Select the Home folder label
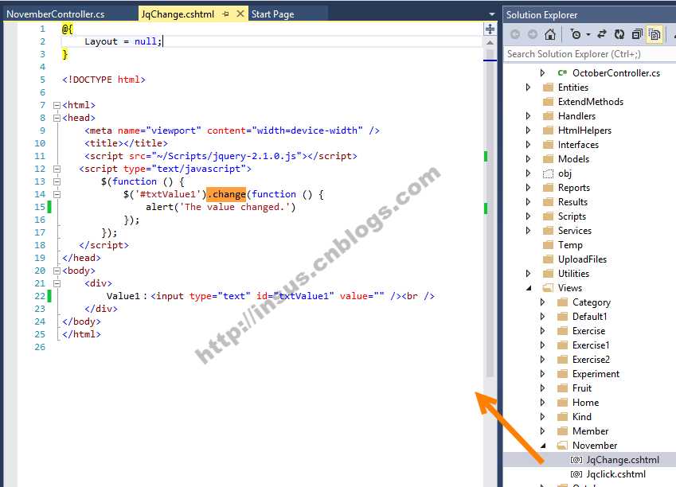The height and width of the screenshot is (487, 676). click(585, 403)
